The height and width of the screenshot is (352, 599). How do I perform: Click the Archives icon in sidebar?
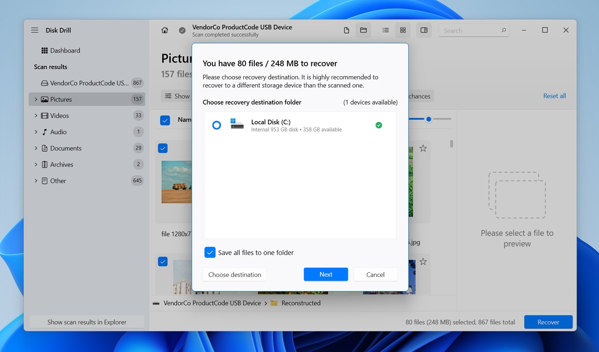coord(44,164)
